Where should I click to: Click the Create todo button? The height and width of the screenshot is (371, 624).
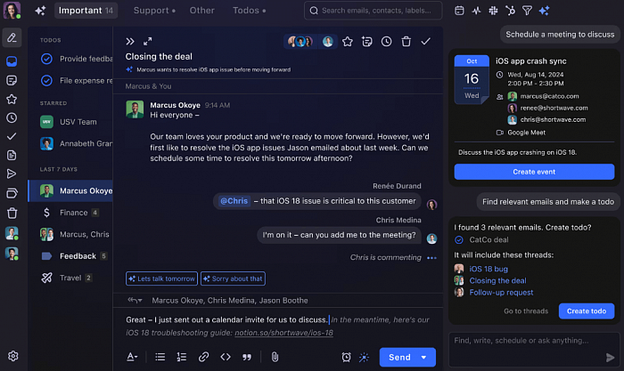pyautogui.click(x=586, y=311)
